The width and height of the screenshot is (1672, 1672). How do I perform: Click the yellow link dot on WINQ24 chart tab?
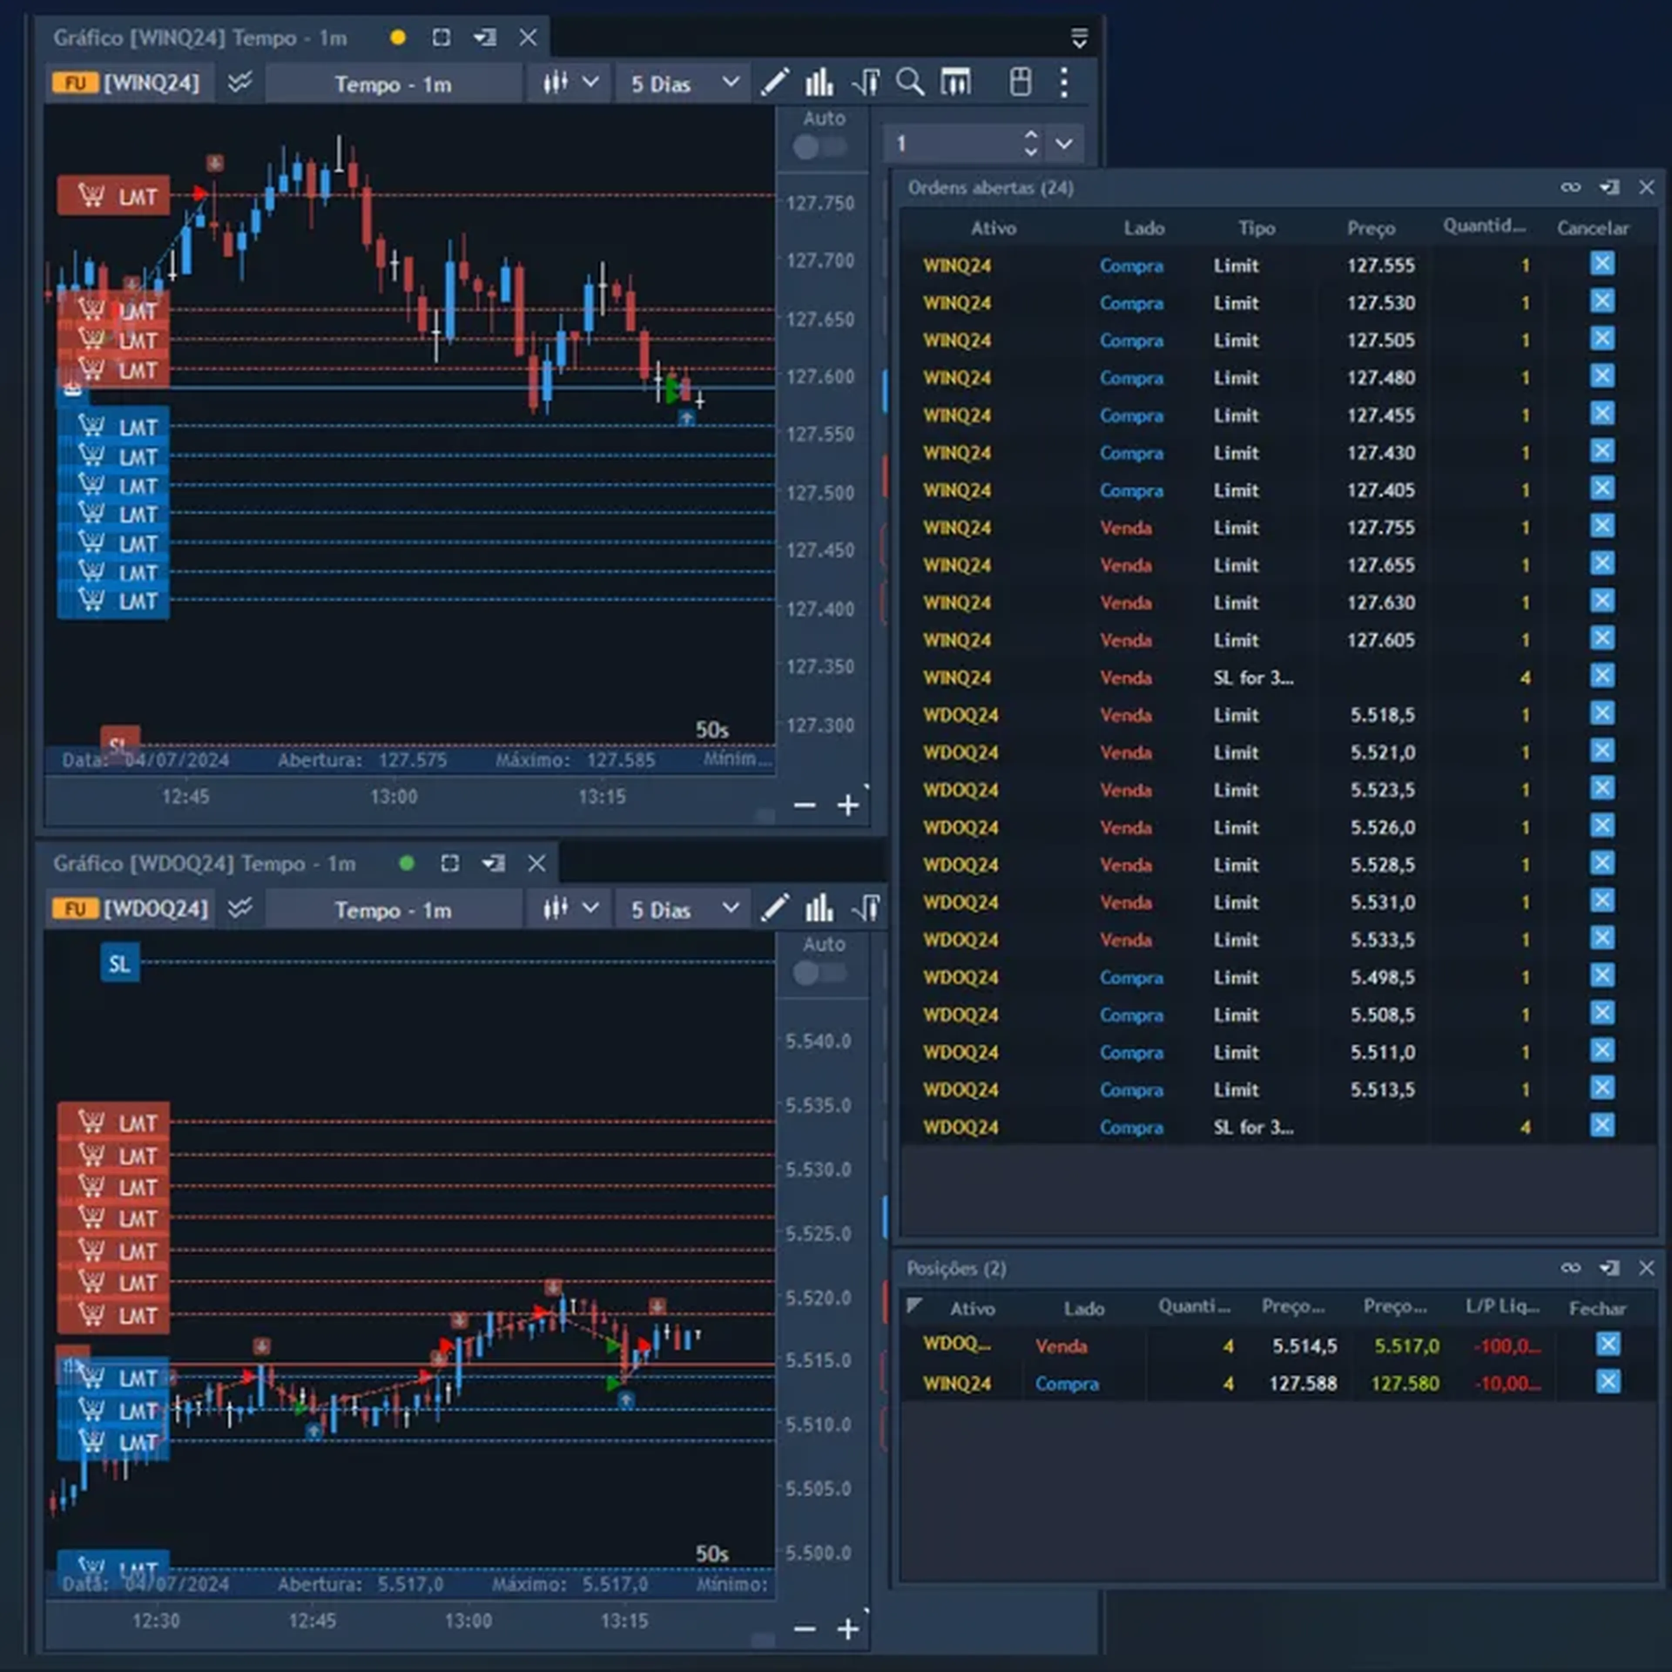tap(398, 38)
